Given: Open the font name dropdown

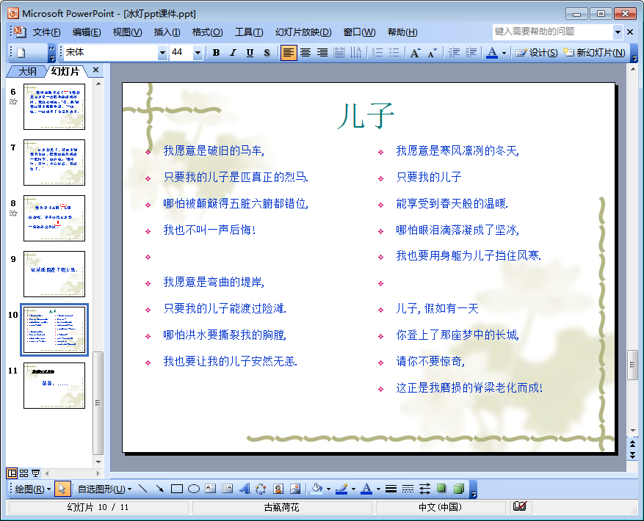Looking at the screenshot, I should point(162,53).
